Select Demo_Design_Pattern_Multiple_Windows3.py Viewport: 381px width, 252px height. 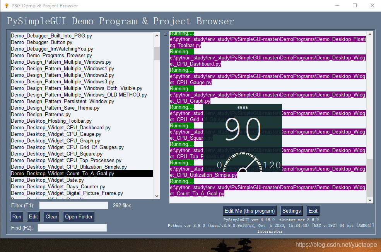(82, 81)
